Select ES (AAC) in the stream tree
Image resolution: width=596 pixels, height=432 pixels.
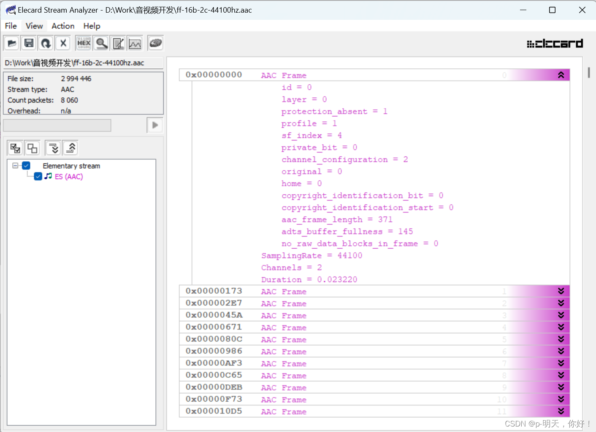[x=69, y=177]
